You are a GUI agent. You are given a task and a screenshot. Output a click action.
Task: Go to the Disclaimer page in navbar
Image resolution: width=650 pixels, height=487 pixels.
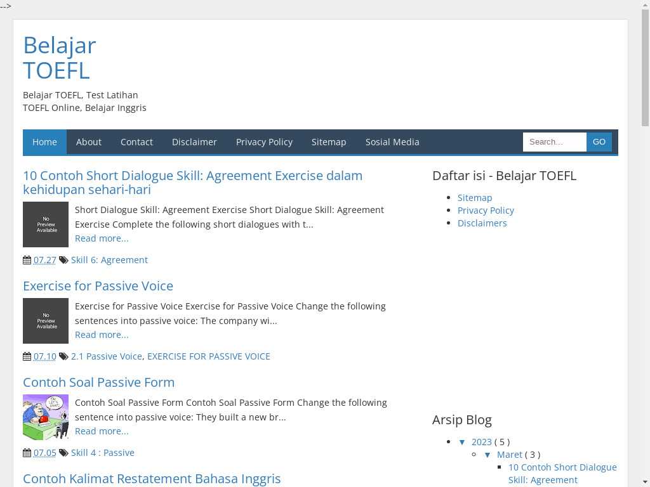tap(194, 142)
